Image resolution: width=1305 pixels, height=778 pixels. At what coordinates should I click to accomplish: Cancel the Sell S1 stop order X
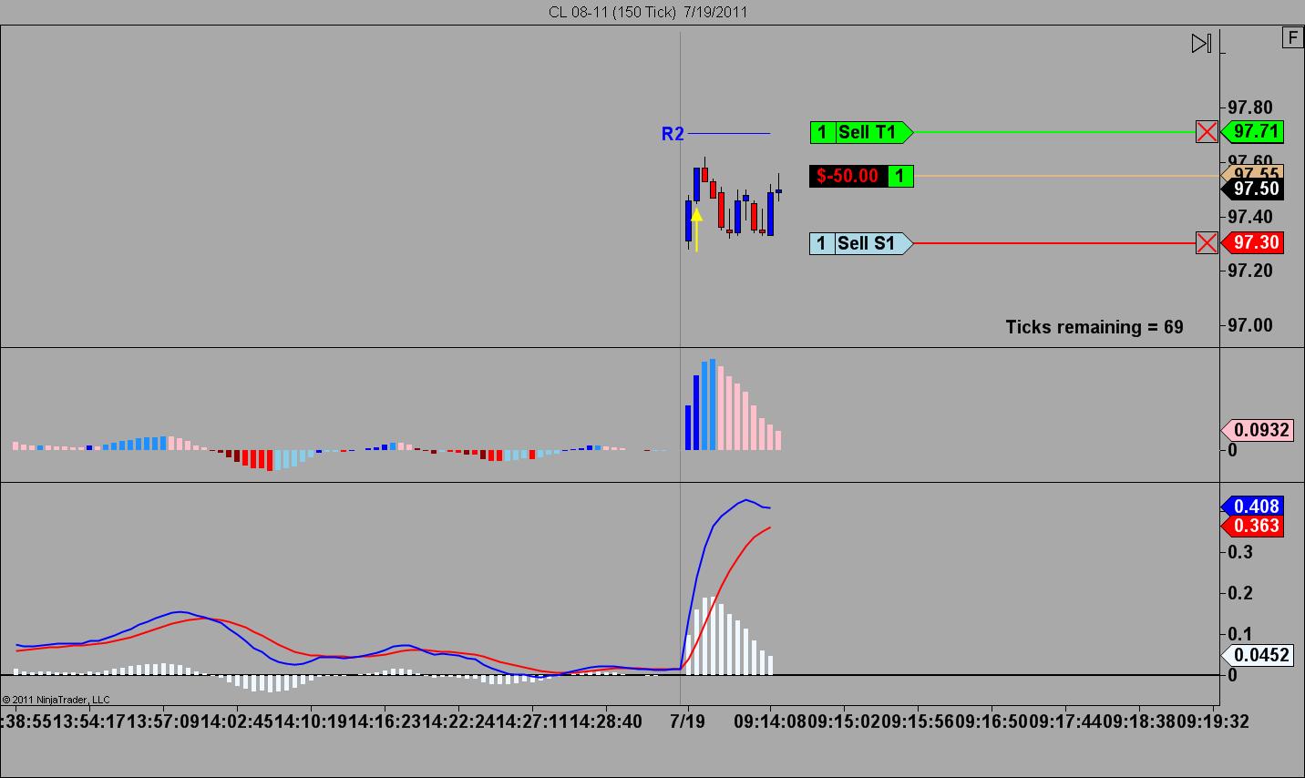coord(1207,243)
